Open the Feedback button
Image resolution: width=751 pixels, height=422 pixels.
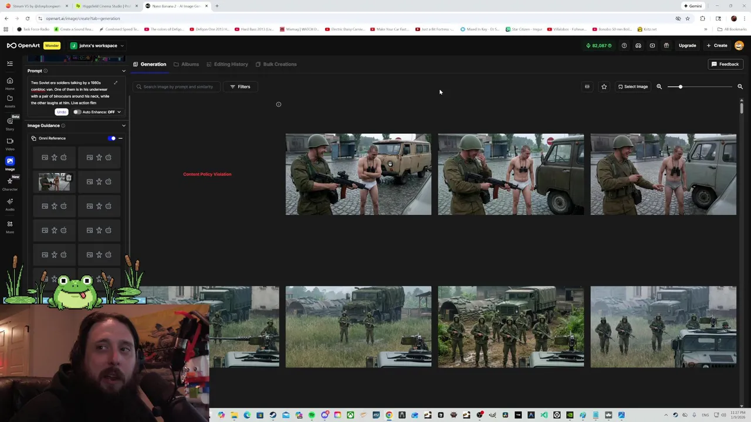725,64
